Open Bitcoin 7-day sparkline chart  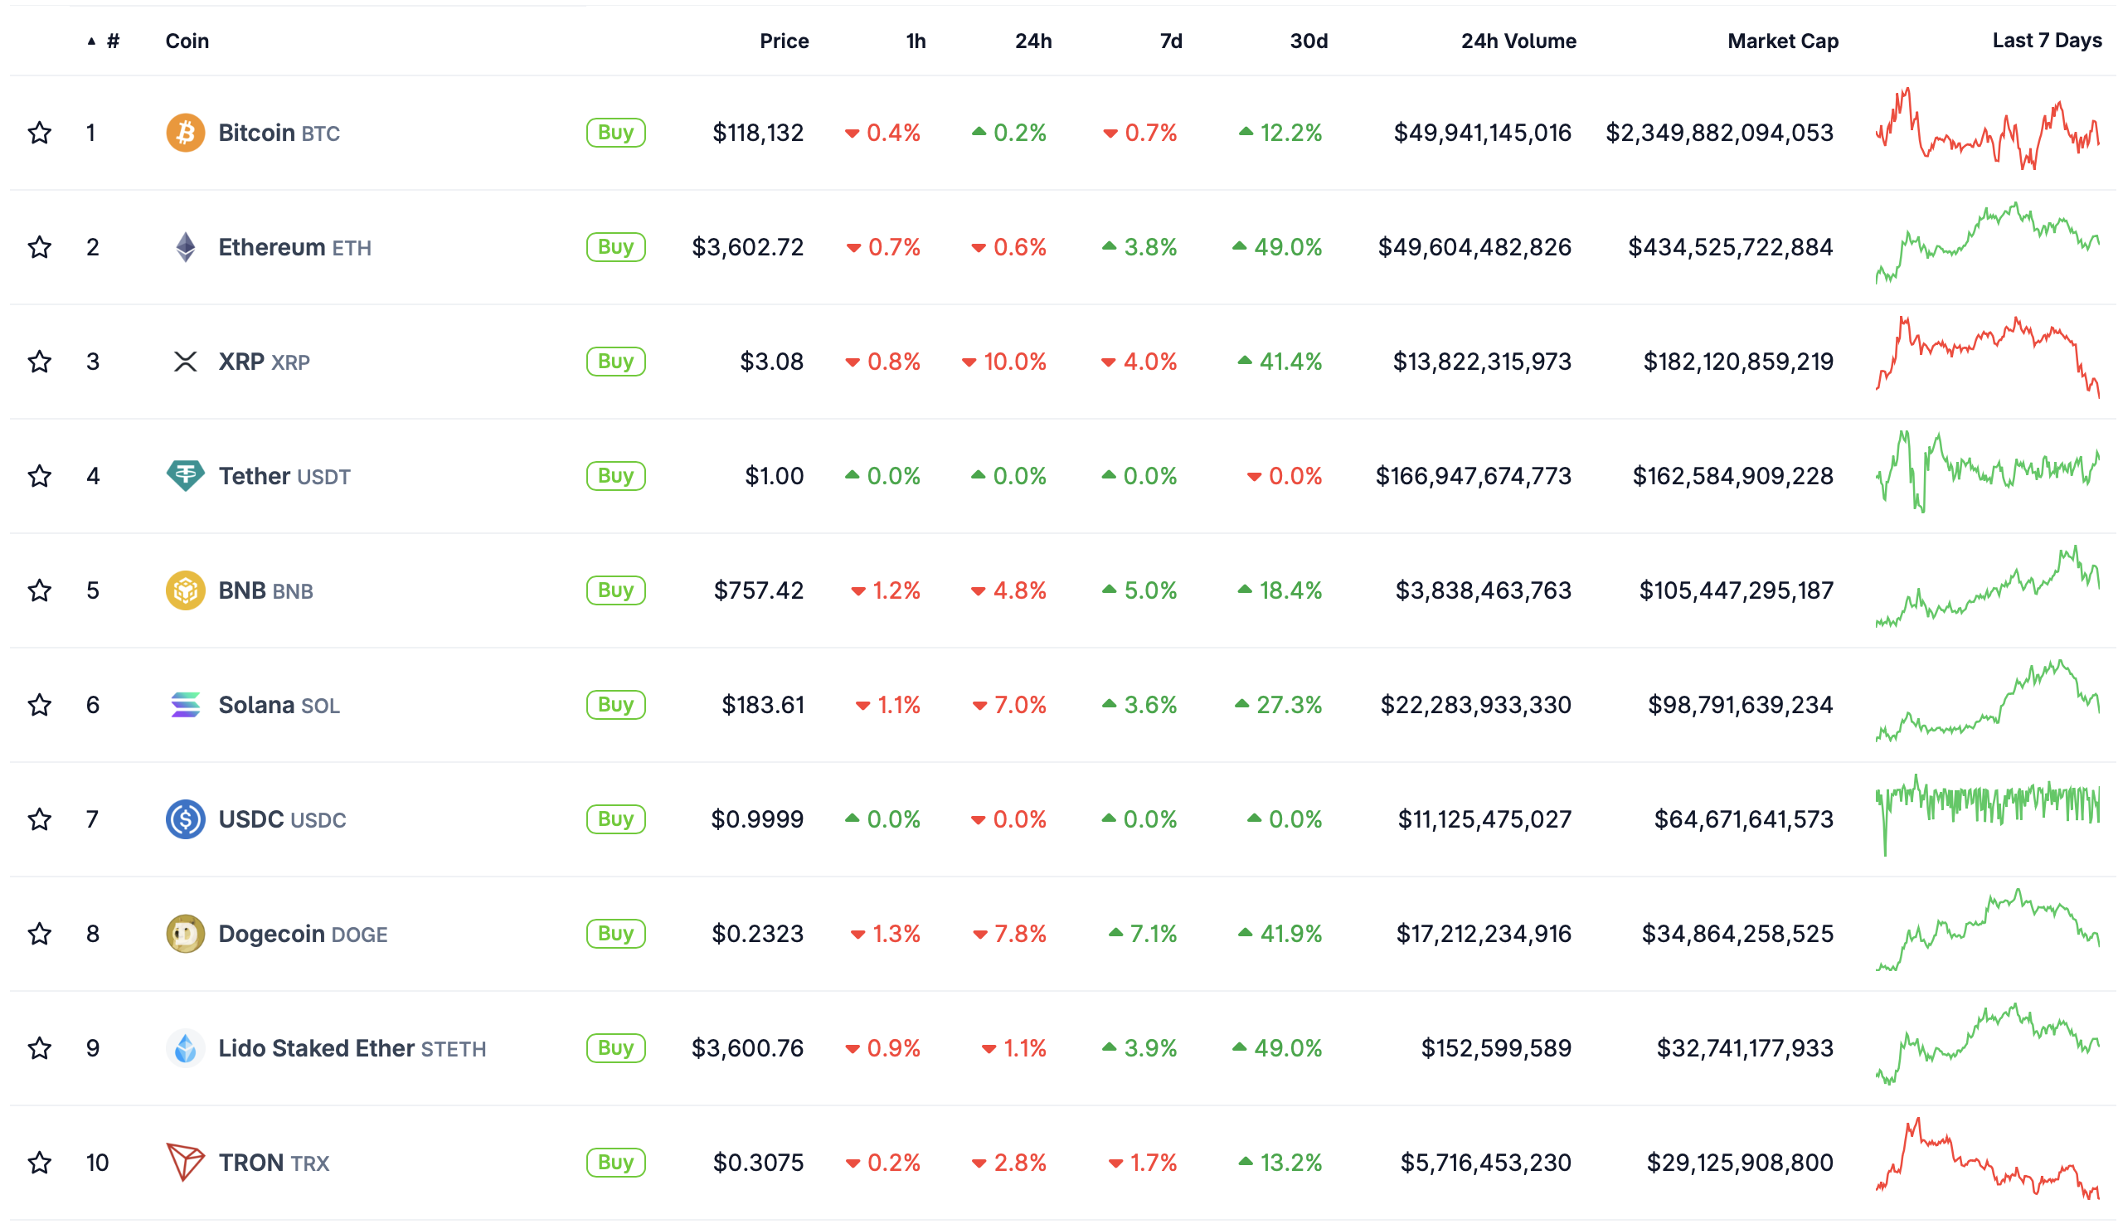pos(1988,129)
